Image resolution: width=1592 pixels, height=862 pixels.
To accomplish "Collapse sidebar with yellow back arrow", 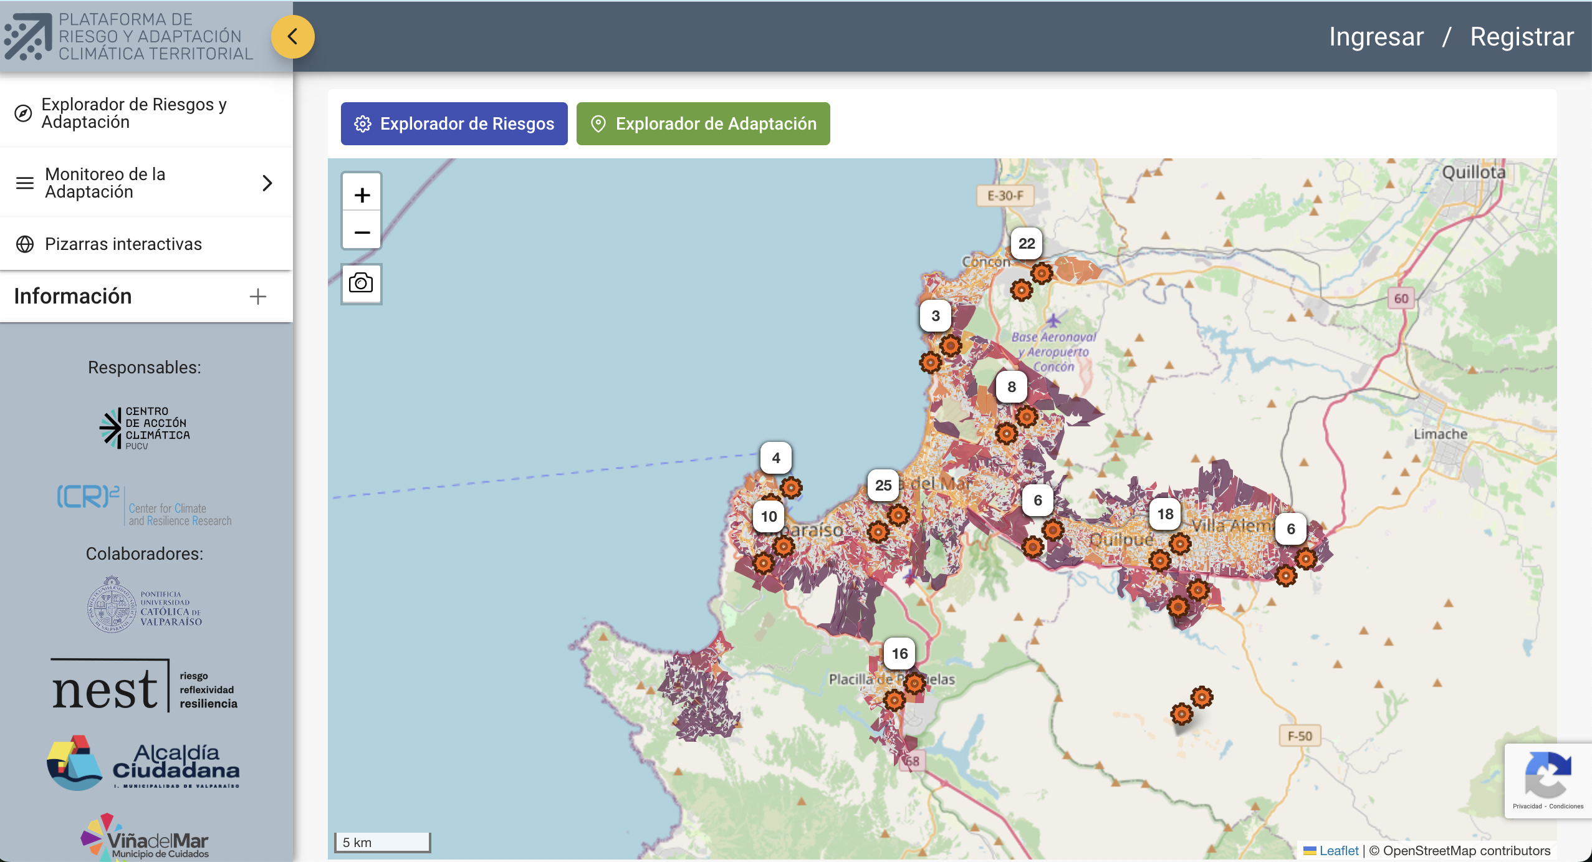I will point(292,37).
